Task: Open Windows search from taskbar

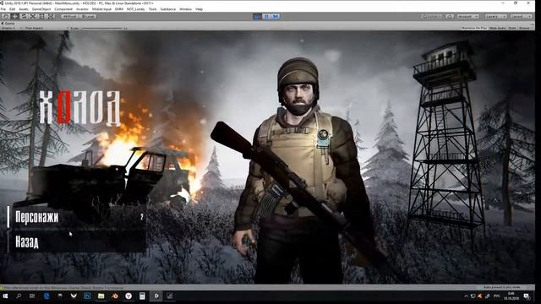Action: coord(19,296)
